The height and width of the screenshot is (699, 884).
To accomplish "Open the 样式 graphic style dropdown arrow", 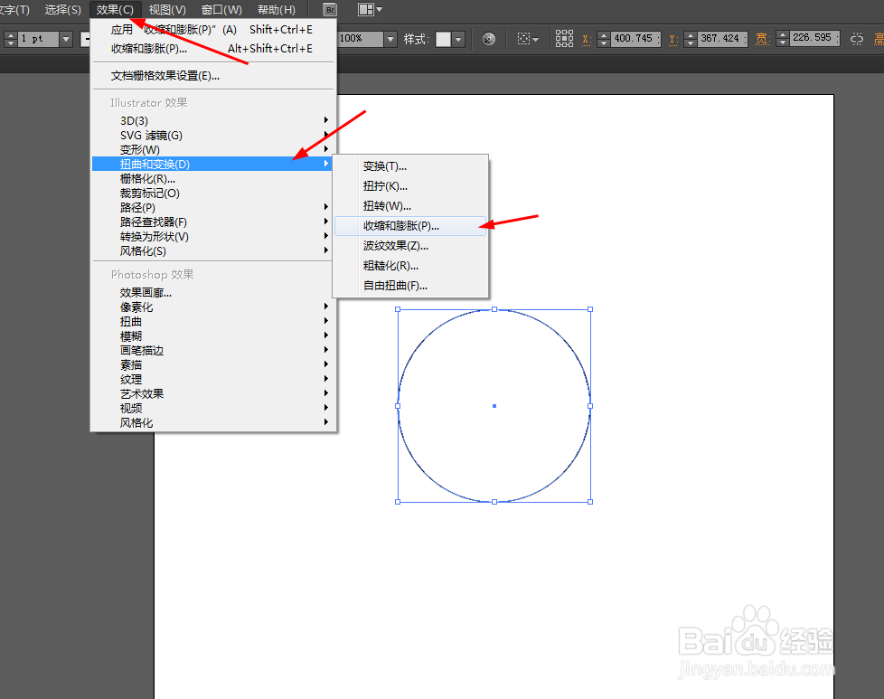I will coord(458,39).
